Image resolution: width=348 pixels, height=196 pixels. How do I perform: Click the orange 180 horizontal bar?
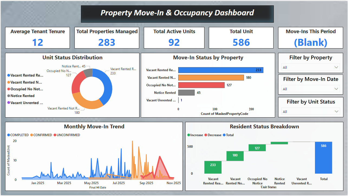pos(211,78)
